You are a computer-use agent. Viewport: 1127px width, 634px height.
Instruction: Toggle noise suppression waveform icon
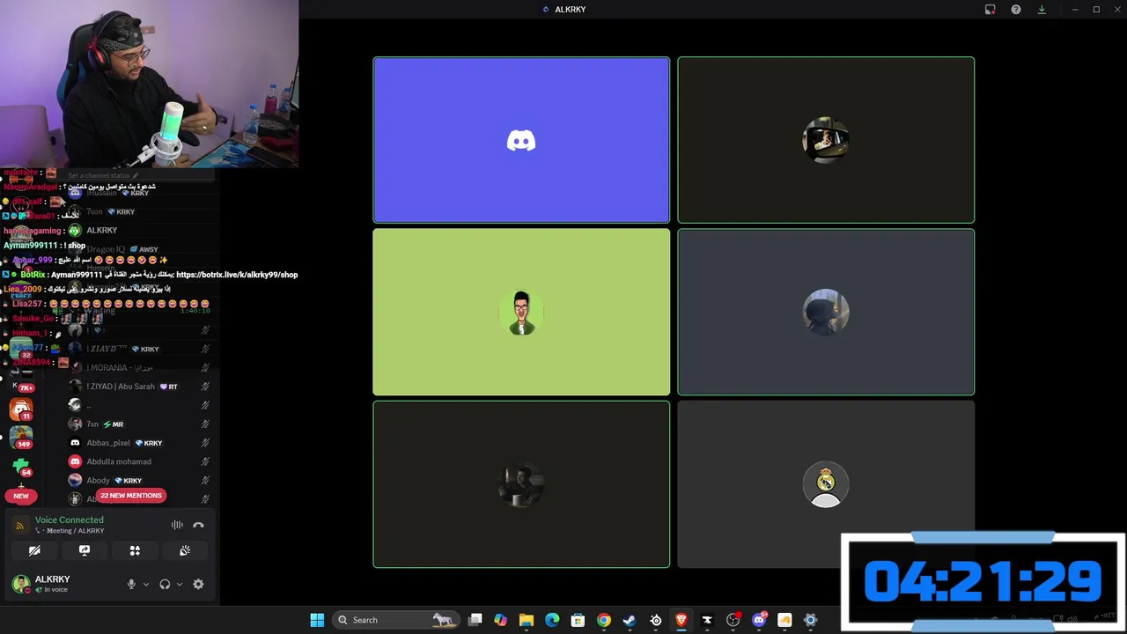[177, 525]
